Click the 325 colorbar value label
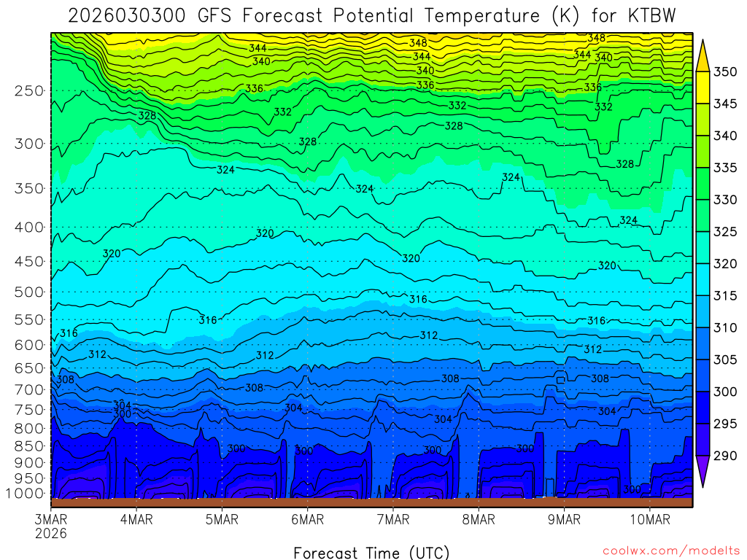747x560 pixels. 725,232
